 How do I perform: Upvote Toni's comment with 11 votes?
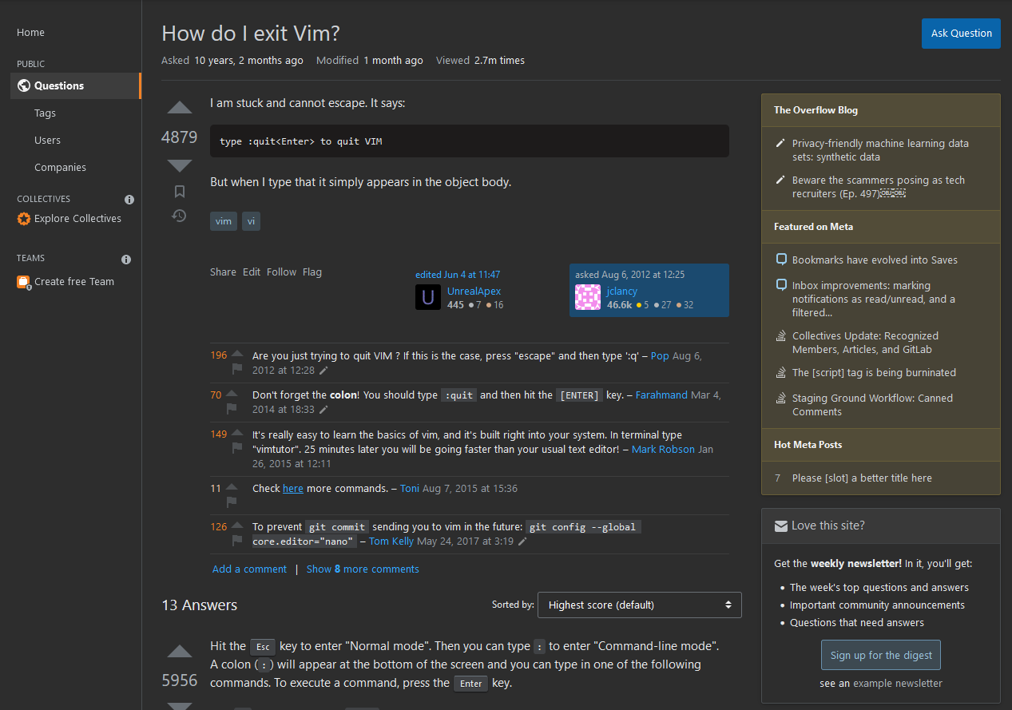click(232, 486)
